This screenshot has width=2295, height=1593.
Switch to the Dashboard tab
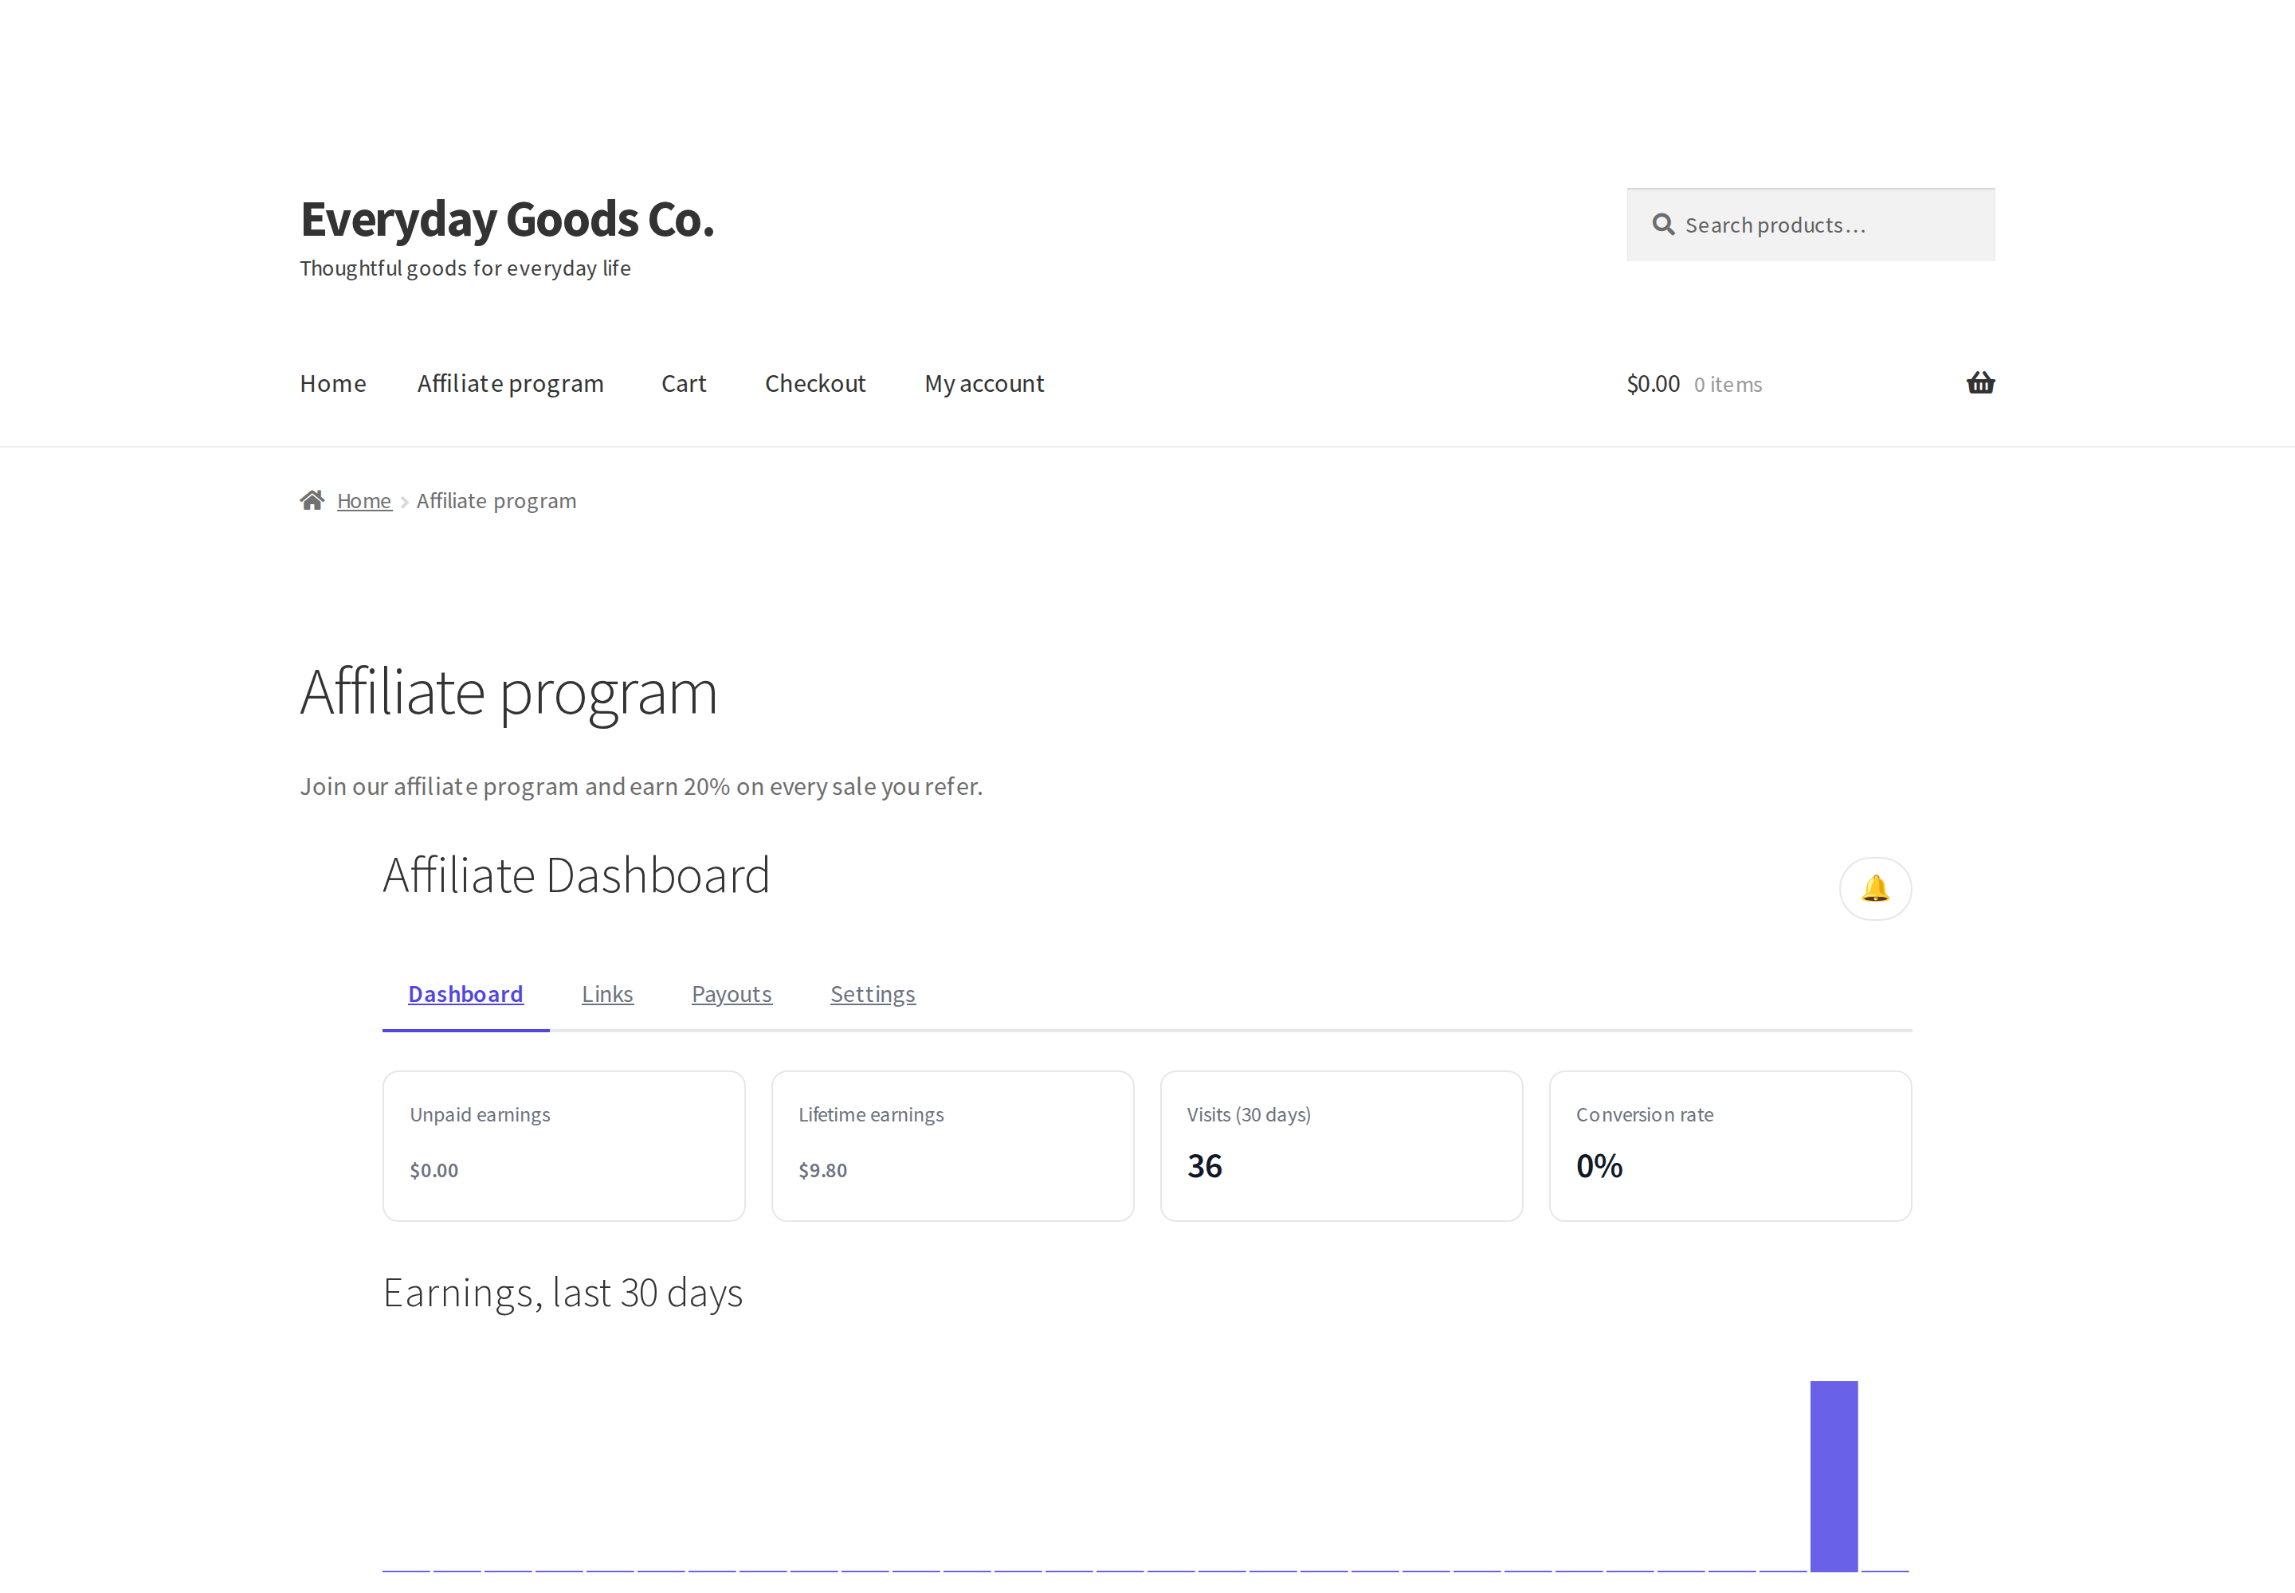coord(465,994)
